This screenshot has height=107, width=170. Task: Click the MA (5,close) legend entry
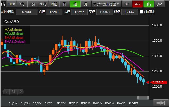pyautogui.click(x=13, y=29)
